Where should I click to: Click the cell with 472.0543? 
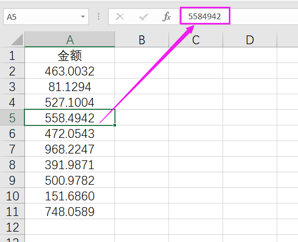(70, 133)
